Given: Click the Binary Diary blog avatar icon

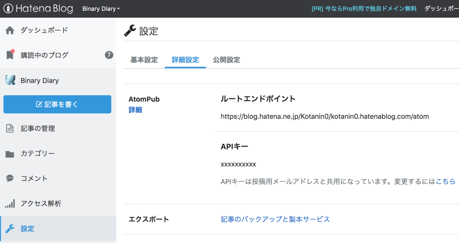Looking at the screenshot, I should point(10,80).
